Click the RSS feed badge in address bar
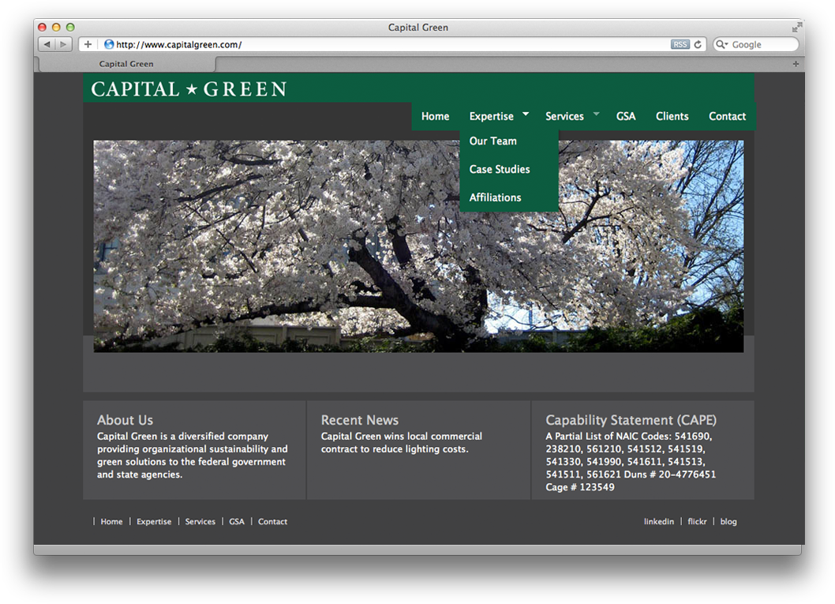The width and height of the screenshot is (835, 604). [680, 45]
